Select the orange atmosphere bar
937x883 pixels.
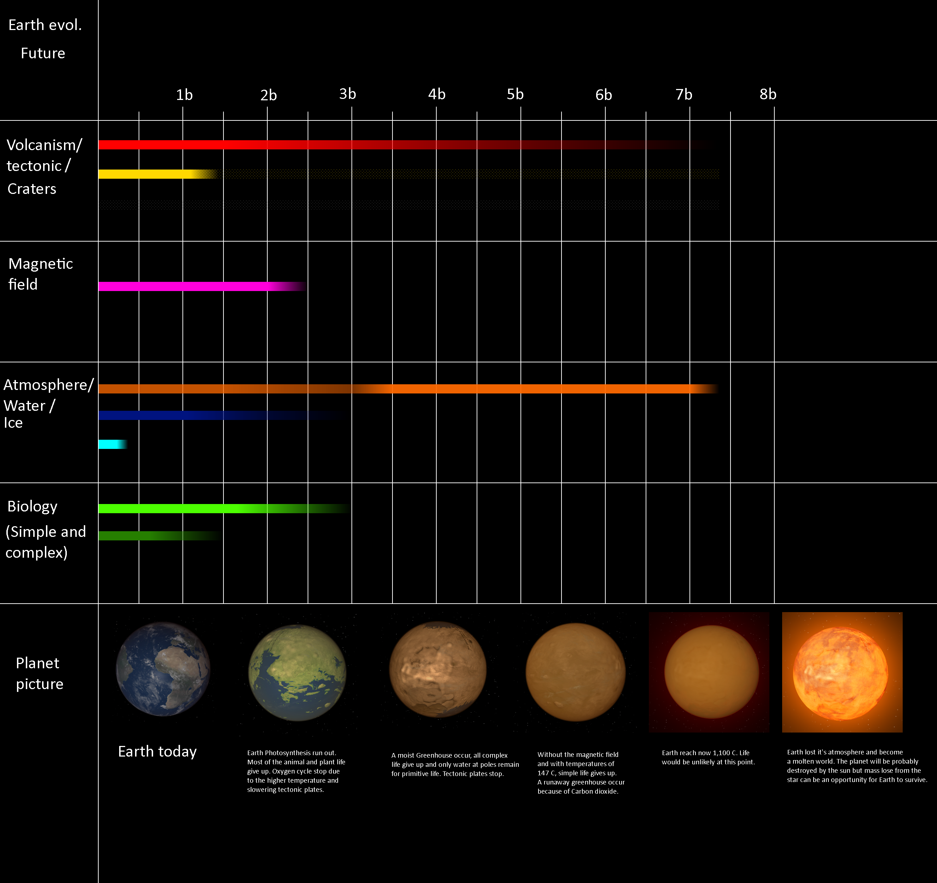(x=409, y=389)
